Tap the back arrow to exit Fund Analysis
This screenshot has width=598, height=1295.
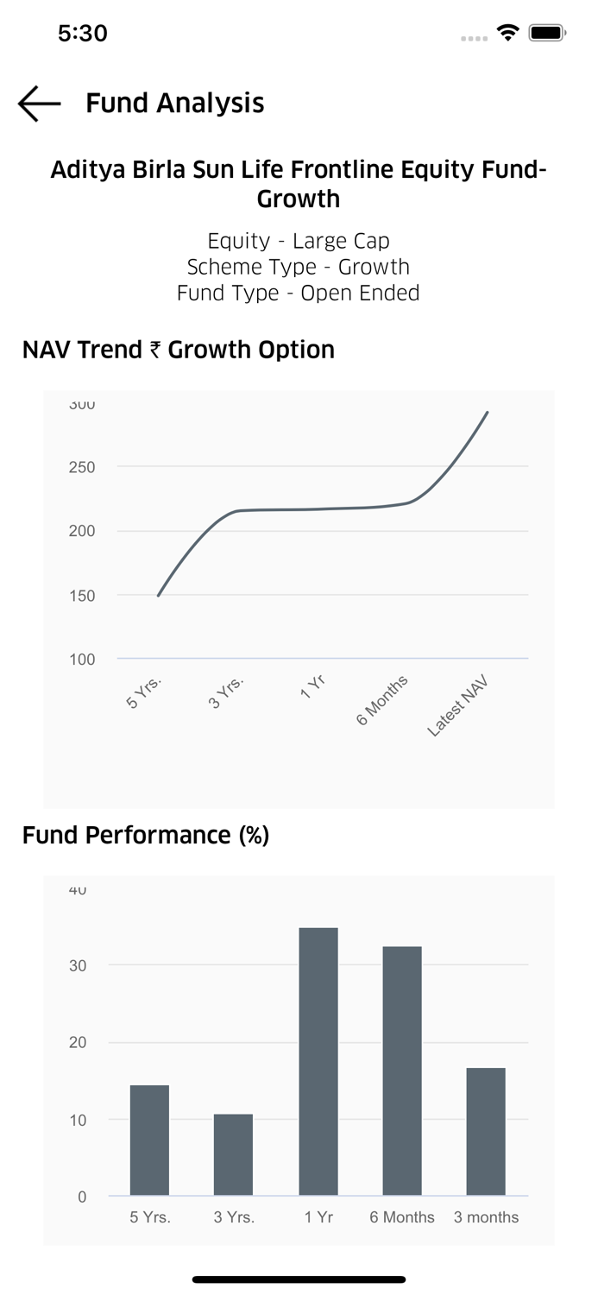coord(36,103)
